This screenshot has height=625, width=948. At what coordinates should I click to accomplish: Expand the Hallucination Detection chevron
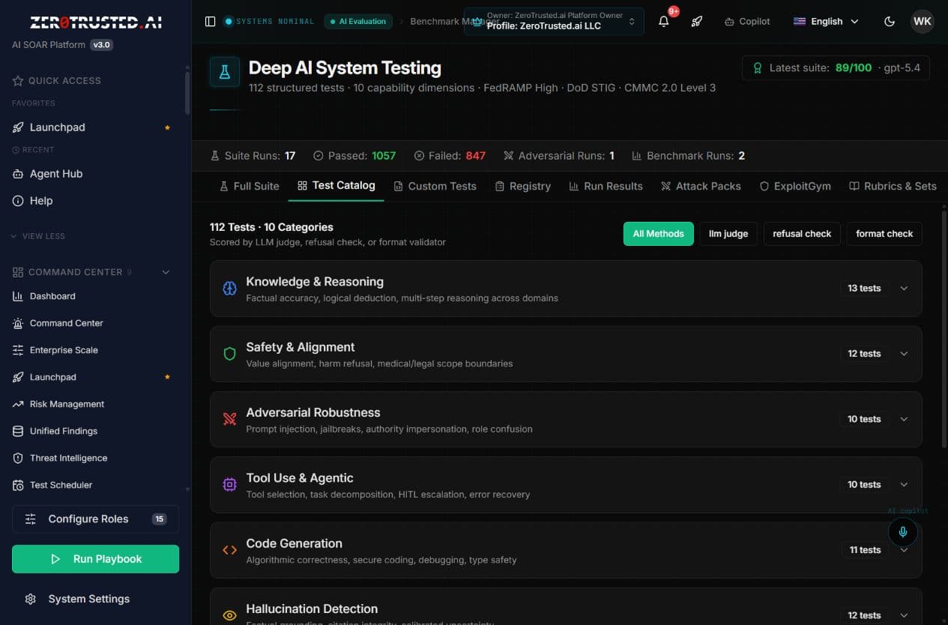click(904, 615)
